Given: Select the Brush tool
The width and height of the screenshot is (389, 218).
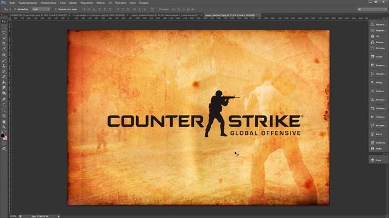Looking at the screenshot, I should click(x=4, y=61).
